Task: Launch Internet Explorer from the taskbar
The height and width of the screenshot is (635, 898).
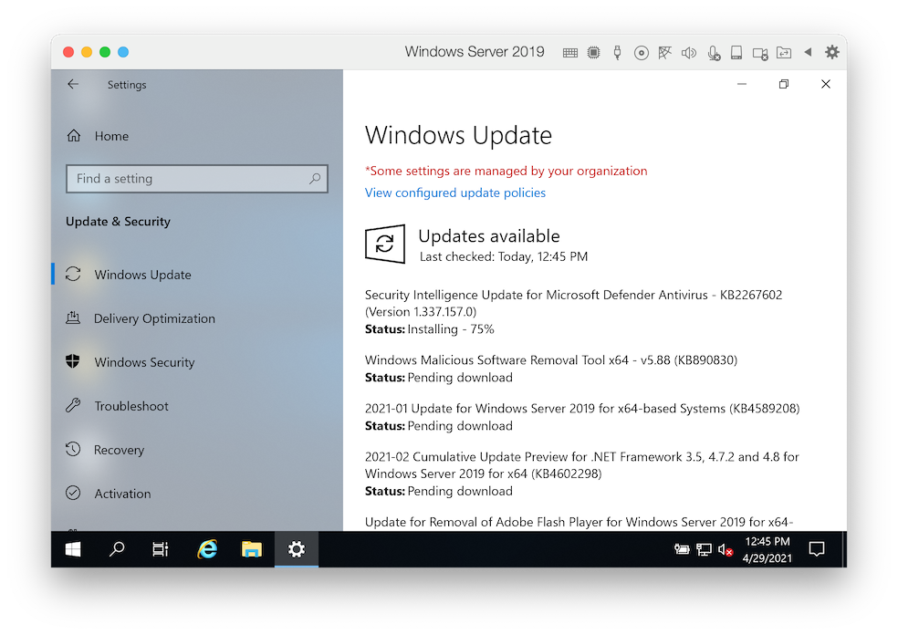Action: coord(208,549)
